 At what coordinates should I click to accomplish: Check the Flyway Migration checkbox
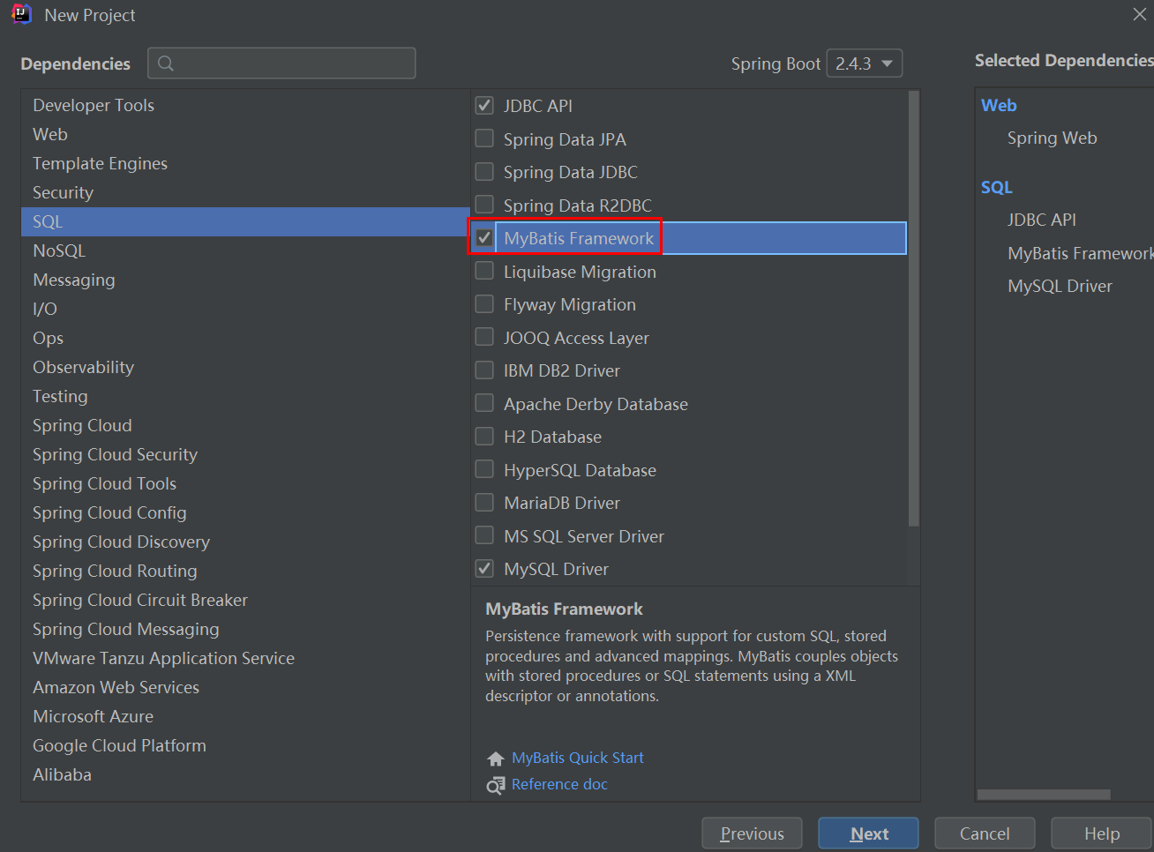tap(484, 304)
